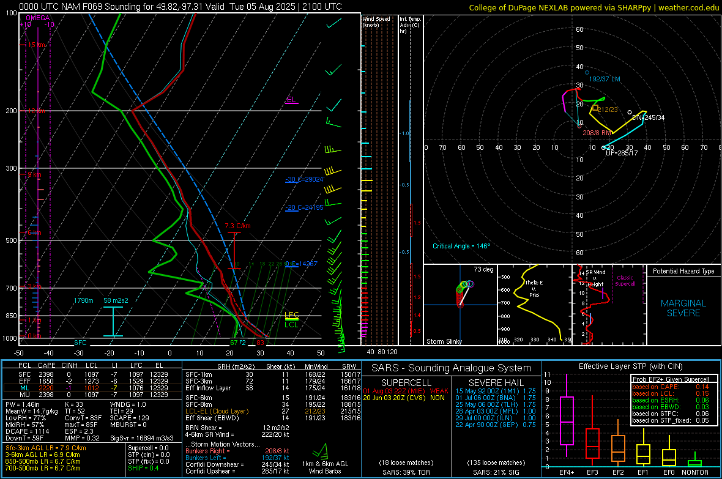The image size is (722, 479).
Task: Click the 58 m2s2 helicity label
Action: click(x=116, y=300)
